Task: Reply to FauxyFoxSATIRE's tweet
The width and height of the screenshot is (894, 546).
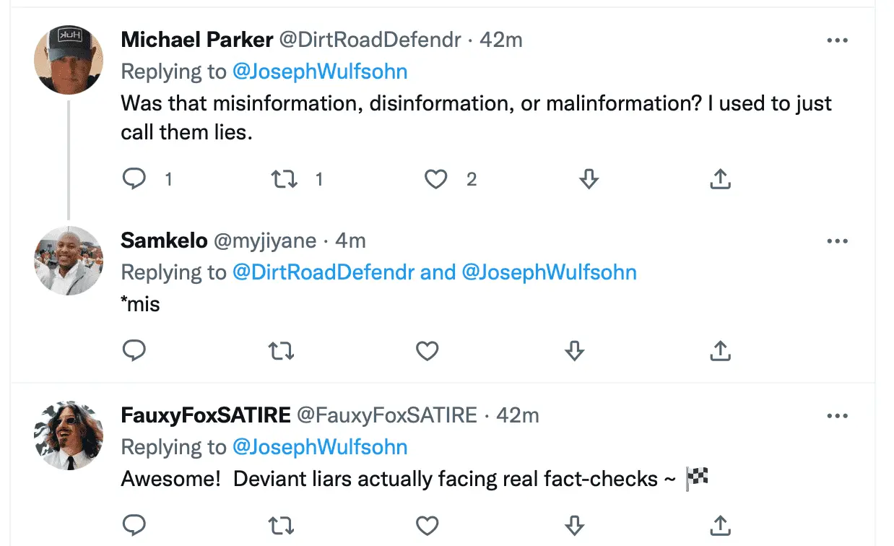Action: click(x=134, y=525)
